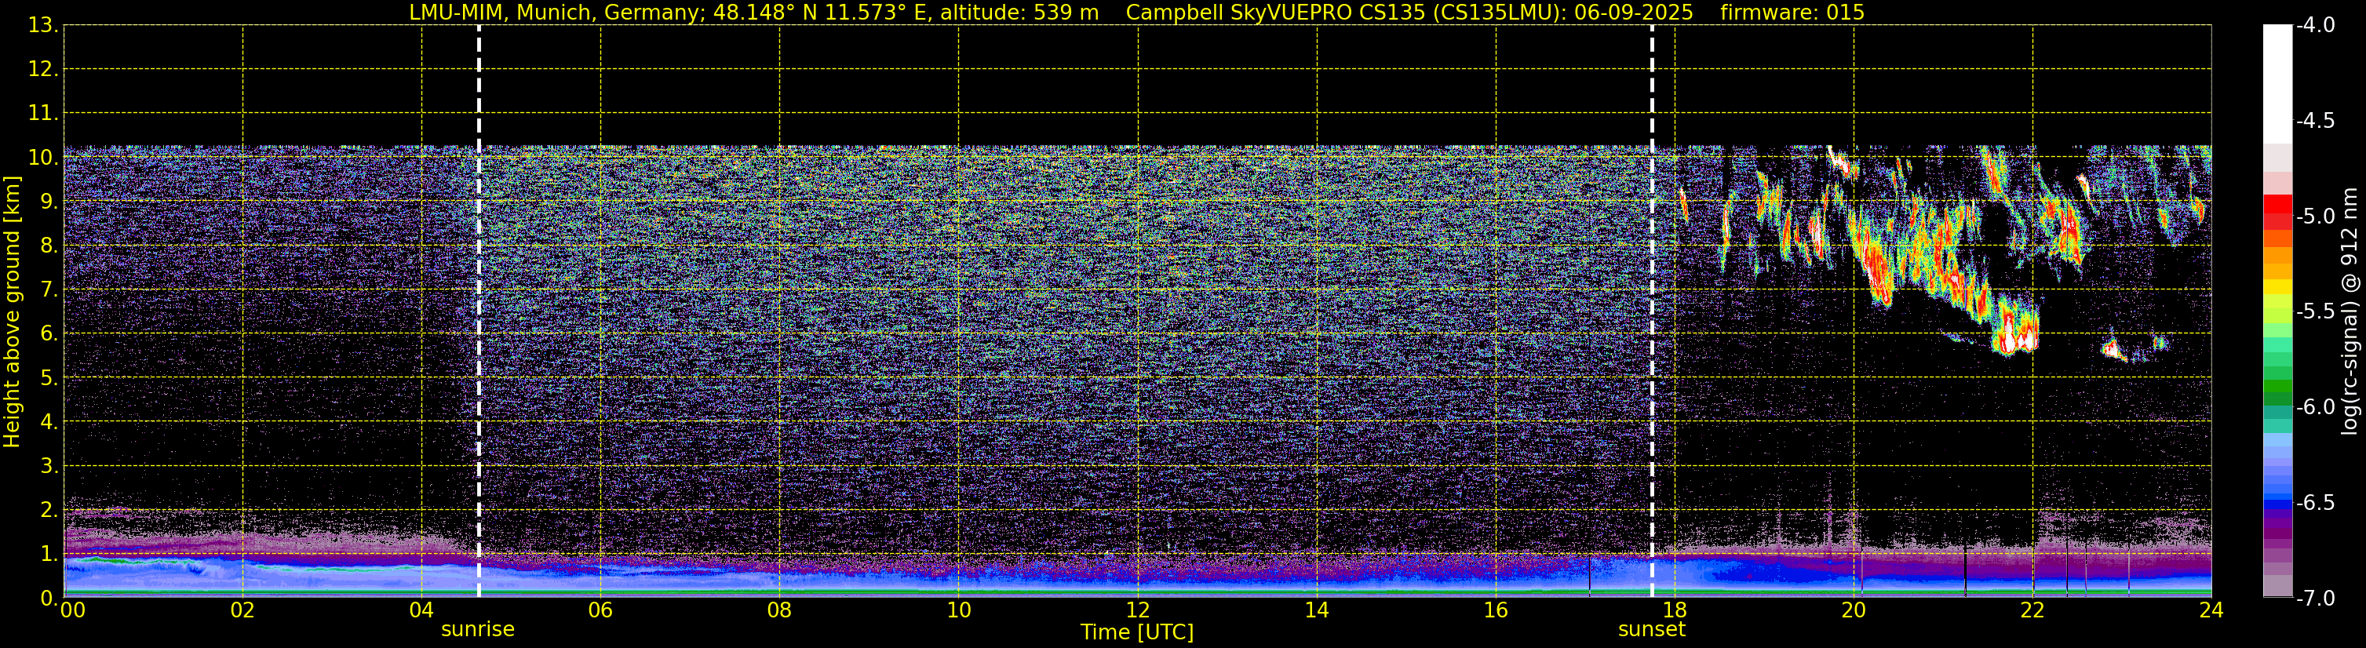The image size is (2366, 648).
Task: Click the time axis tick label "22"
Action: [2032, 610]
